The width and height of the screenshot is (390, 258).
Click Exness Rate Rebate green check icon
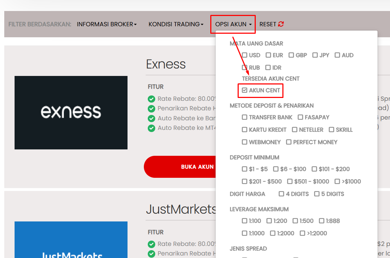151,99
